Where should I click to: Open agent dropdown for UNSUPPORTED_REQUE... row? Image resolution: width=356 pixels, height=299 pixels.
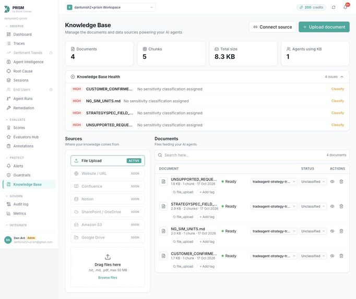pyautogui.click(x=274, y=182)
